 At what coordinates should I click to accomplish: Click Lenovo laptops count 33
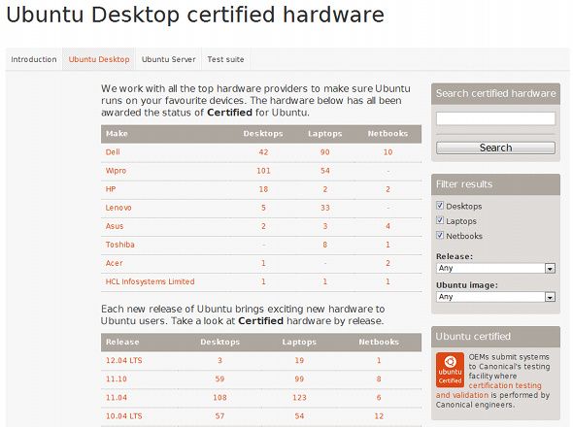[x=325, y=208]
